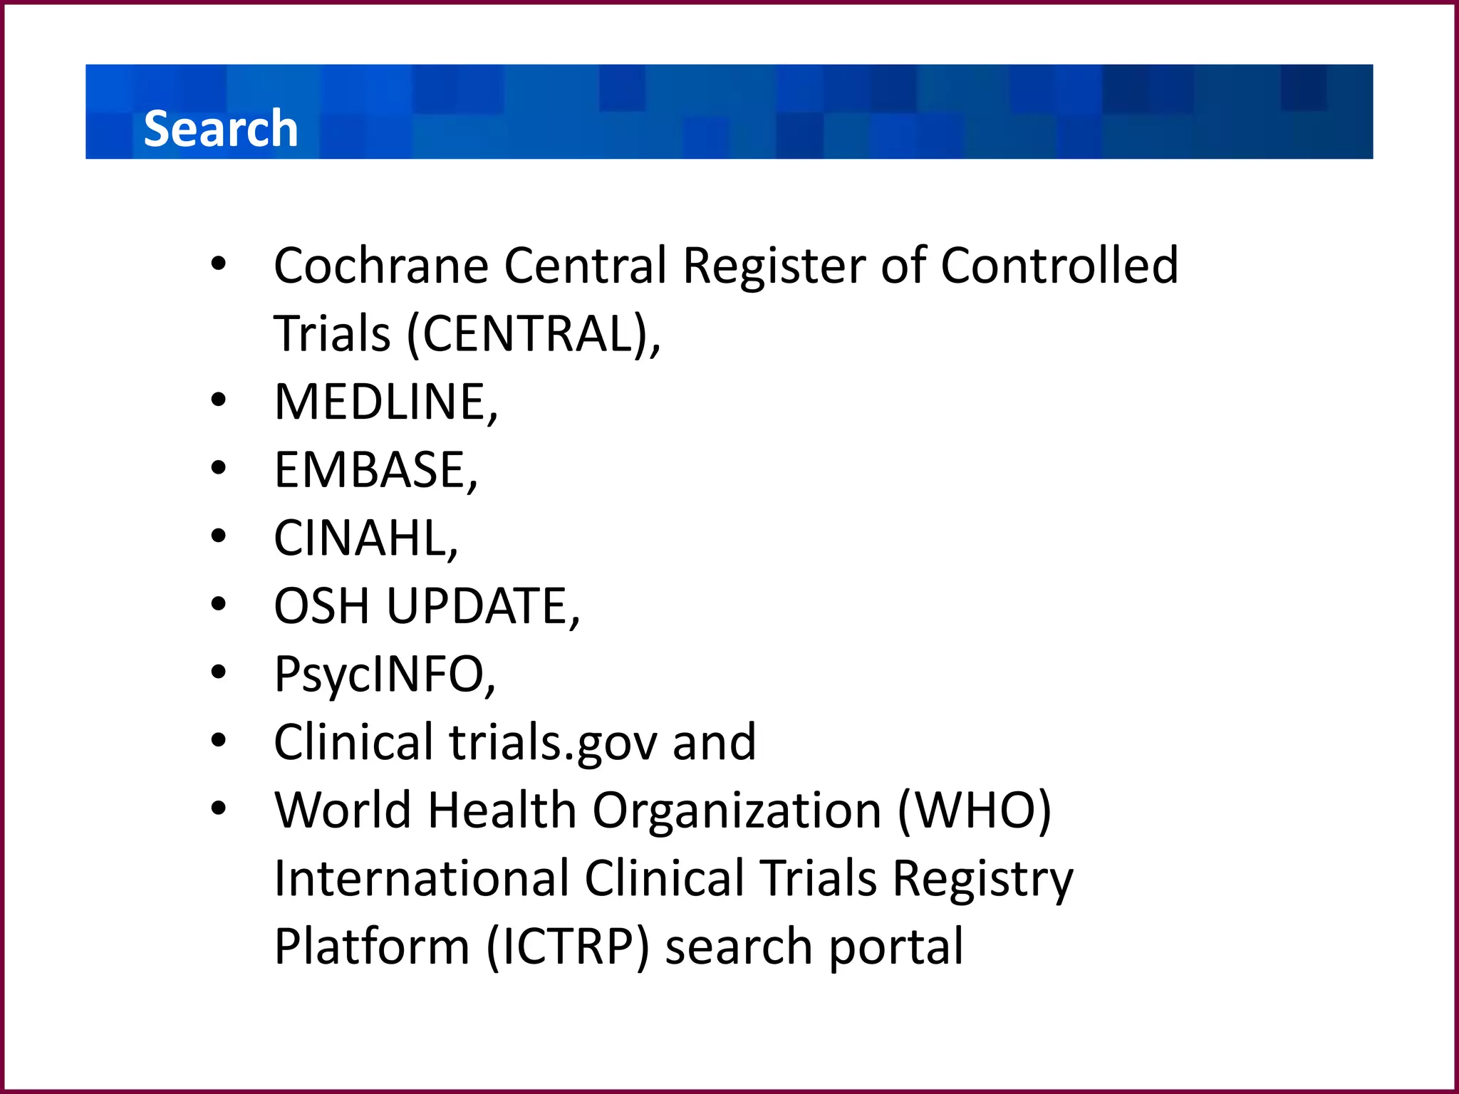Select the "Platform (ICTRP) search portal" line
This screenshot has height=1094, width=1459.
pyautogui.click(x=618, y=947)
